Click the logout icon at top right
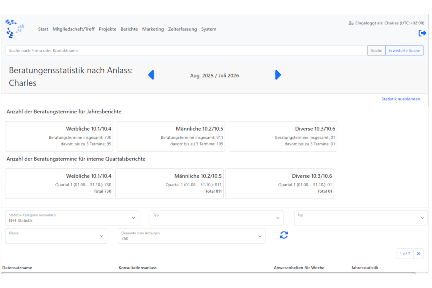The image size is (432, 288). tap(422, 33)
